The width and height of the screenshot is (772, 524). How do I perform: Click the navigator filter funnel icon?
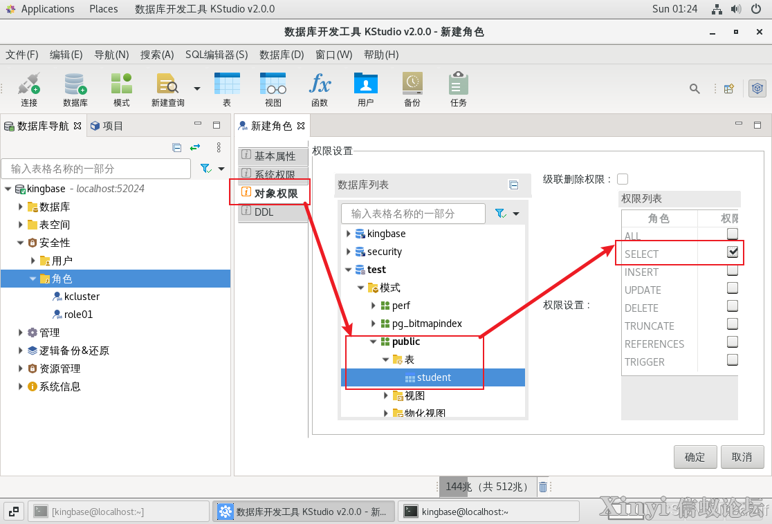point(206,169)
